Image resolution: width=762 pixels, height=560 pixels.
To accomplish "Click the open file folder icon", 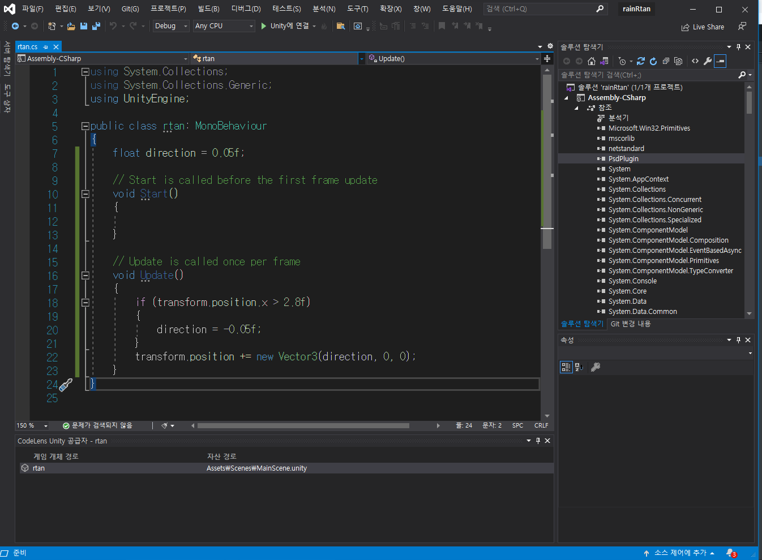I will point(71,26).
